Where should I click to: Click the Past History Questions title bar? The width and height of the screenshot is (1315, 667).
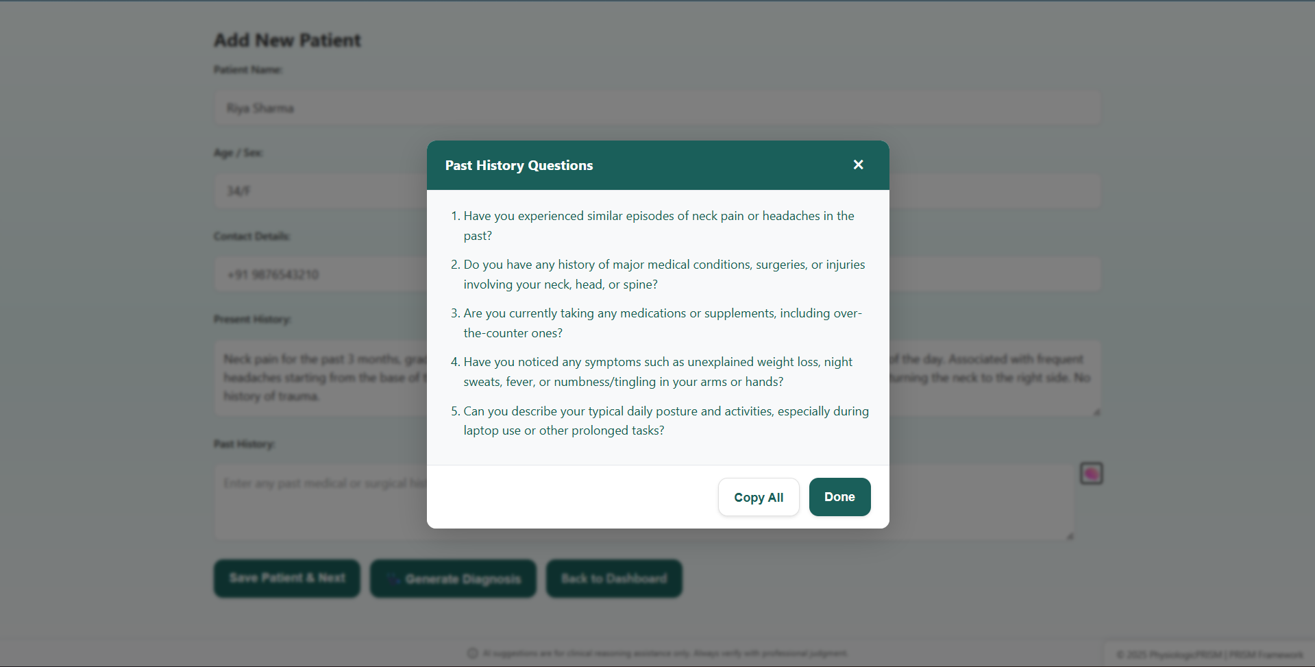(x=518, y=165)
